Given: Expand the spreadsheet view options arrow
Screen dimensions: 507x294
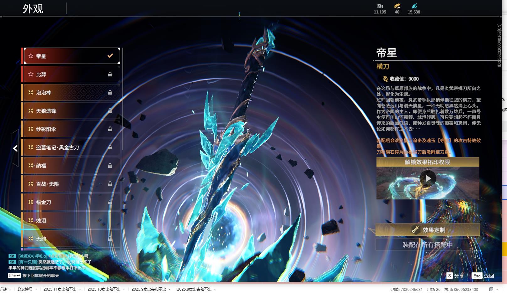Looking at the screenshot, I should coord(498,289).
